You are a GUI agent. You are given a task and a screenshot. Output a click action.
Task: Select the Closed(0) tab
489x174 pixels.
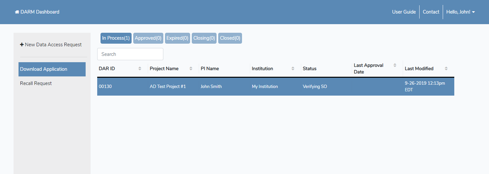click(230, 38)
